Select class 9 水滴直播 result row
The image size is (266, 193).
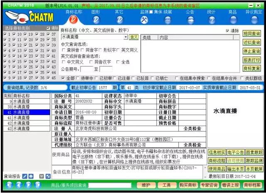click(27, 101)
